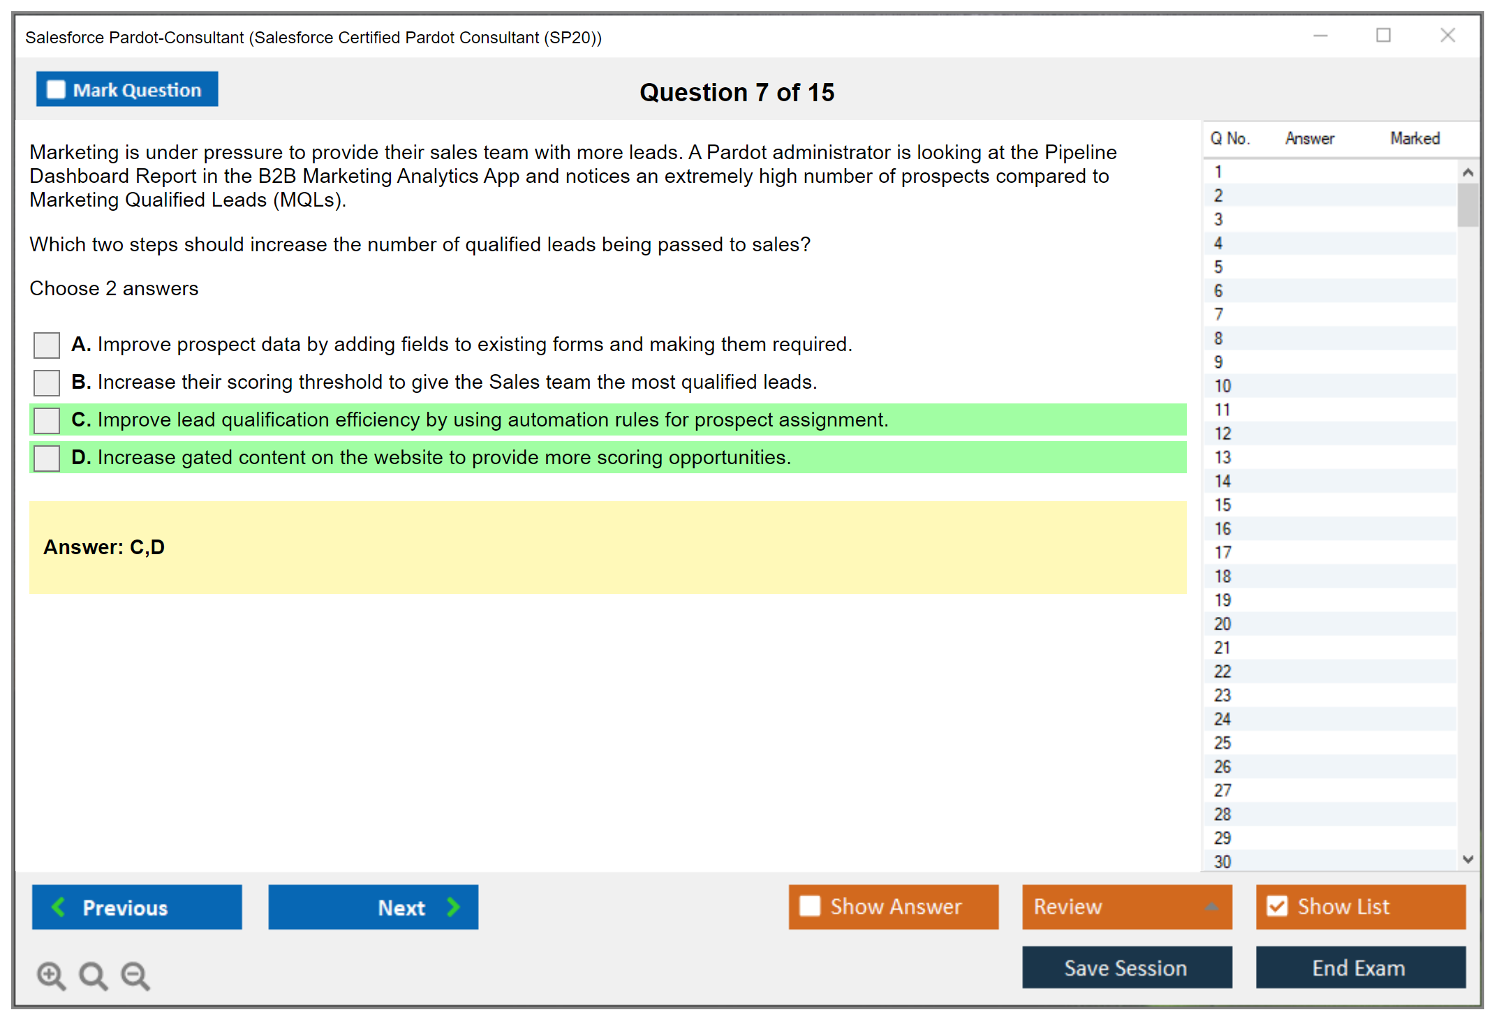Viewport: 1501px width, 1026px height.
Task: Click the zoom in magnifier icon
Action: tap(51, 975)
